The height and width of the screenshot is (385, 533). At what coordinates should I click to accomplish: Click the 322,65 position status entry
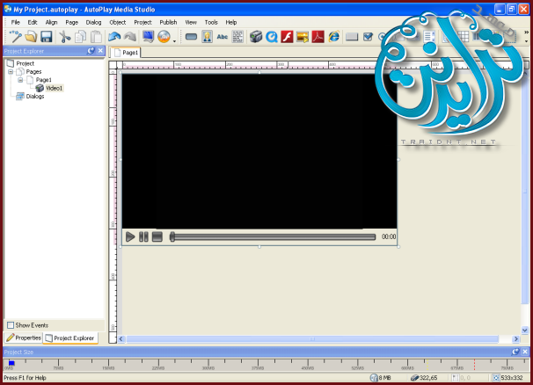click(424, 377)
